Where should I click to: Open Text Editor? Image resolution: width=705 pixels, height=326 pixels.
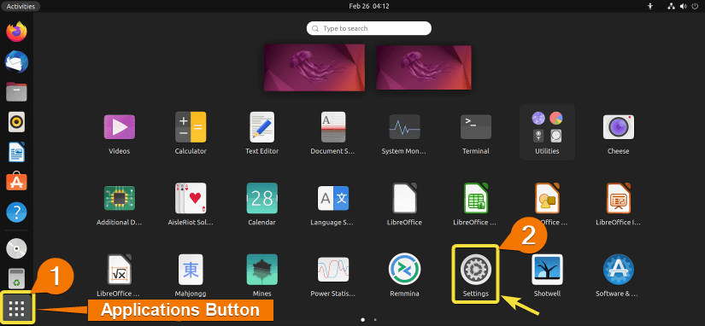[x=262, y=126]
